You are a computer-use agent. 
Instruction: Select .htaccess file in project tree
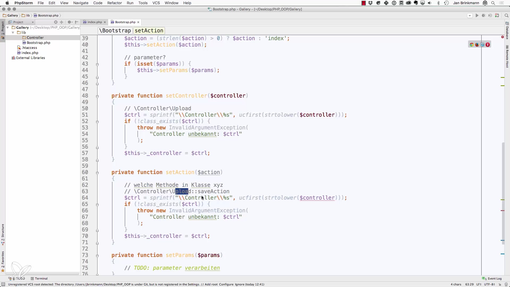pyautogui.click(x=29, y=48)
